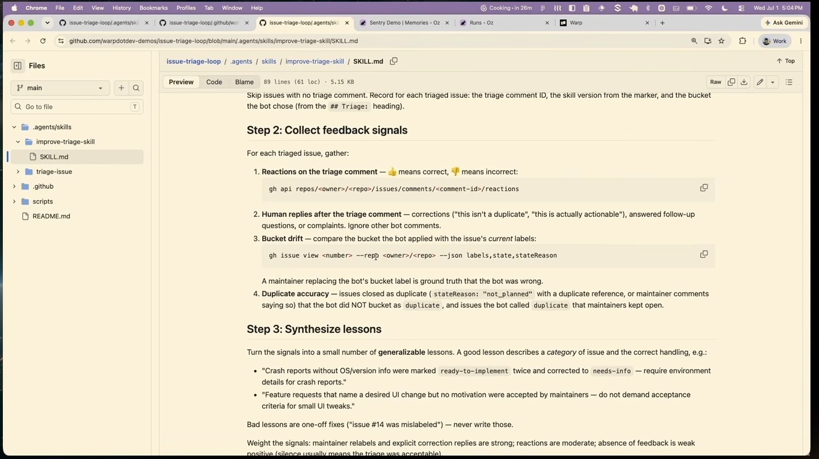
Task: Expand the scripts folder chevron
Action: 14,201
